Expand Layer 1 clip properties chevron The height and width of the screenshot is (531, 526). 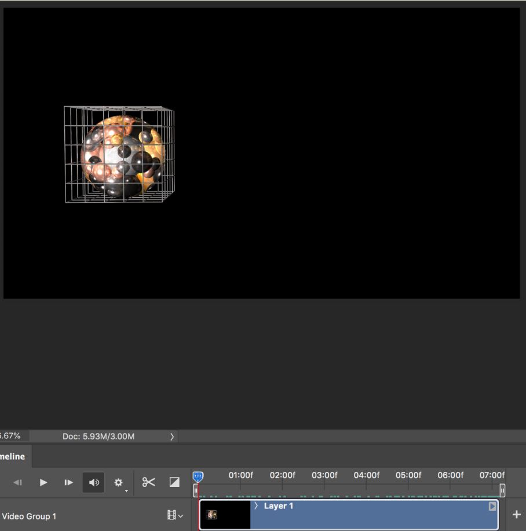point(256,505)
